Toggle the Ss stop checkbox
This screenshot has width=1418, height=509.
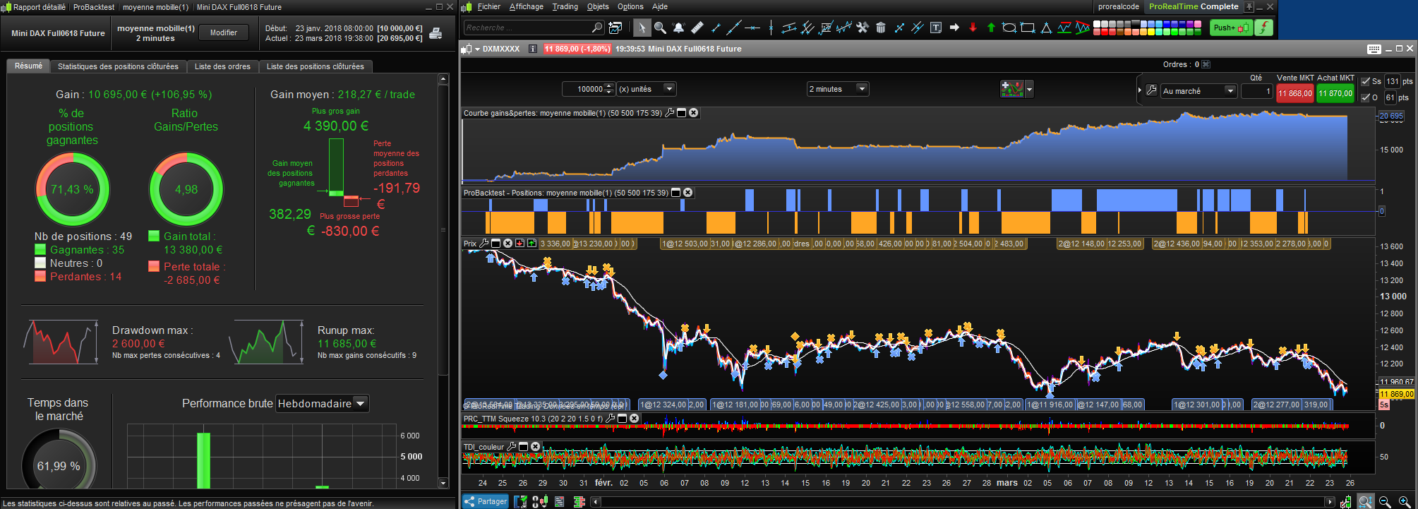point(1365,81)
